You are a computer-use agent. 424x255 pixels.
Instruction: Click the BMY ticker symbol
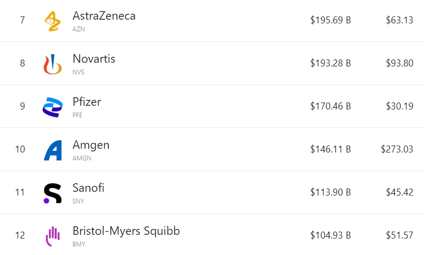[x=79, y=244]
